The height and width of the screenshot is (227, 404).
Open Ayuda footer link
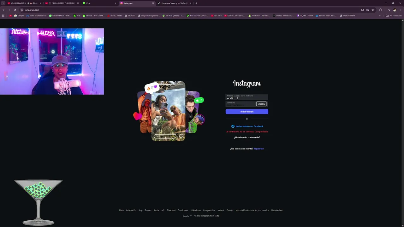point(156,210)
